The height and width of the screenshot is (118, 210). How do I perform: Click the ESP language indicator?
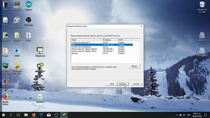[x=189, y=115]
